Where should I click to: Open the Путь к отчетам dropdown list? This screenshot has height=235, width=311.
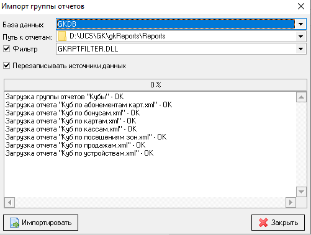tap(300, 37)
